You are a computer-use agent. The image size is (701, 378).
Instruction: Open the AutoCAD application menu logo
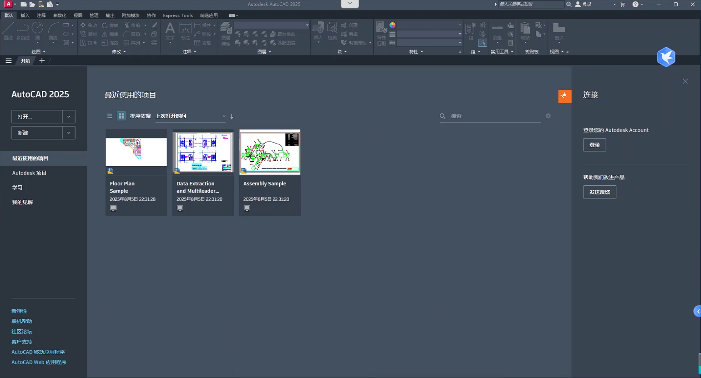pos(8,4)
